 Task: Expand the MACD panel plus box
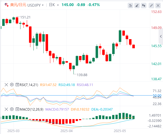17,109
